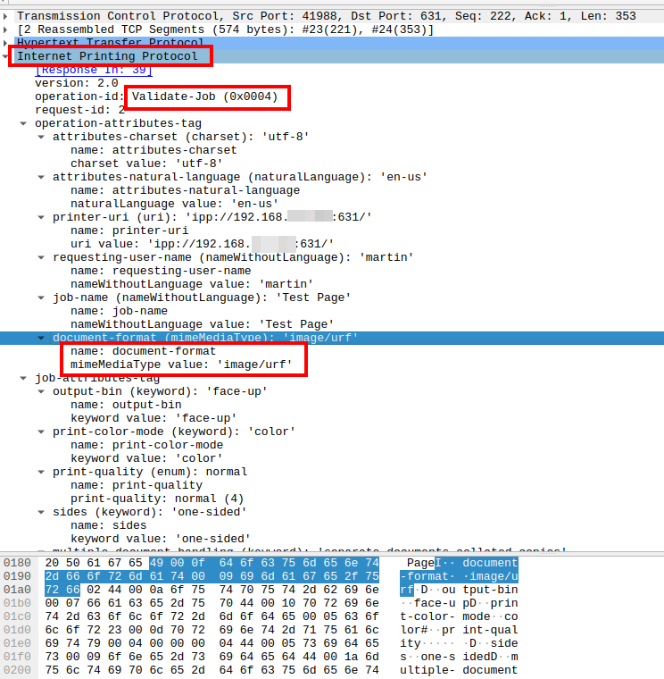Viewport: 664px width, 679px height.
Task: Click the highlighted 'document' ASCII text in hex pane
Action: coord(489,563)
